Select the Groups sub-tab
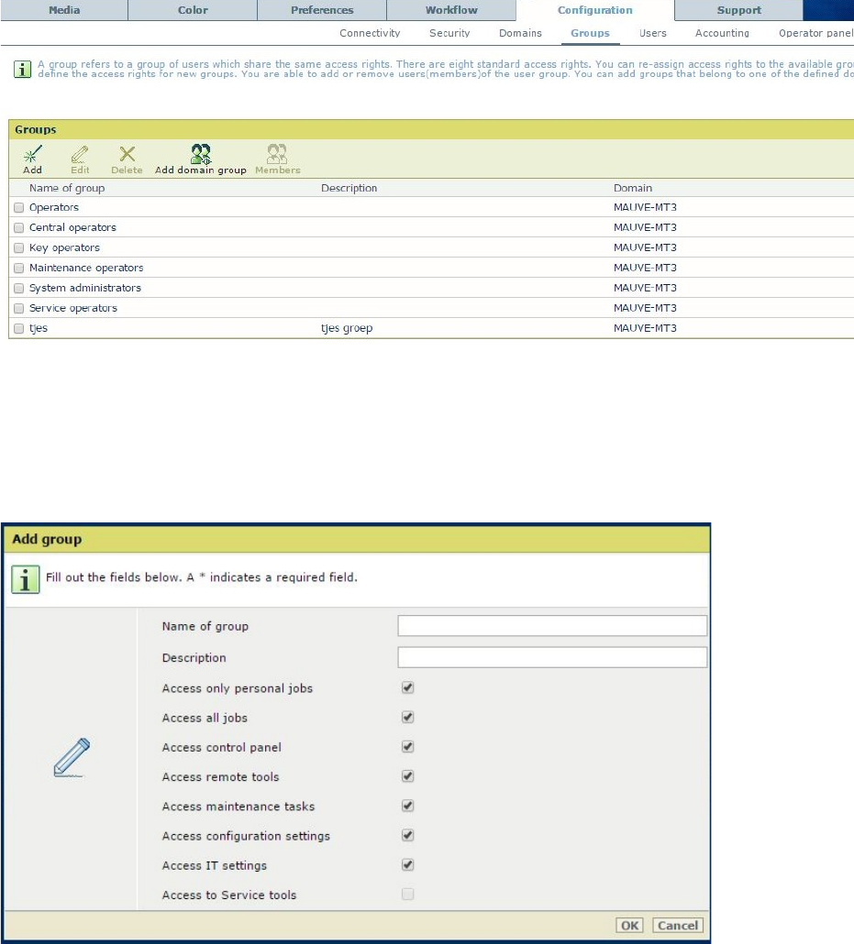Image resolution: width=854 pixels, height=944 pixels. click(590, 33)
